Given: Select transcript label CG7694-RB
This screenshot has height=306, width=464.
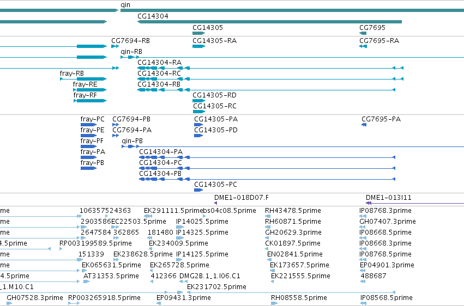Looking at the screenshot, I should [130, 40].
